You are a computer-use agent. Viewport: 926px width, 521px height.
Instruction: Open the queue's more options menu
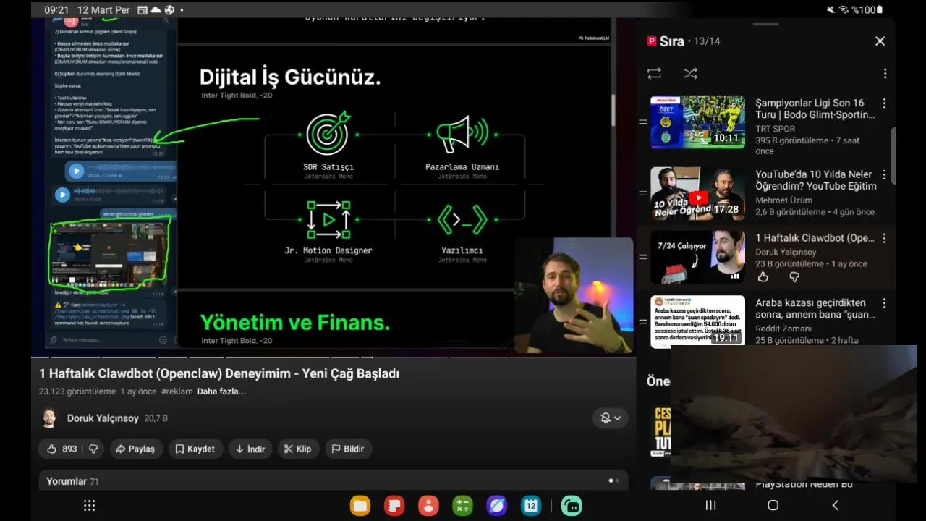point(885,74)
